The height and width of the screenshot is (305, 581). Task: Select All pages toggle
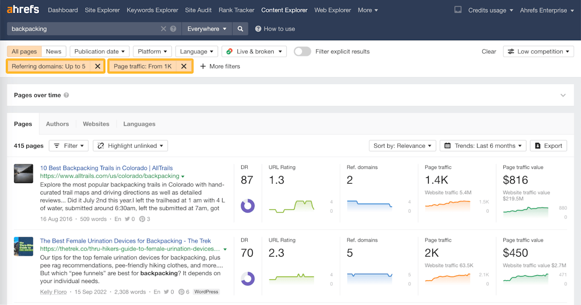(x=24, y=52)
